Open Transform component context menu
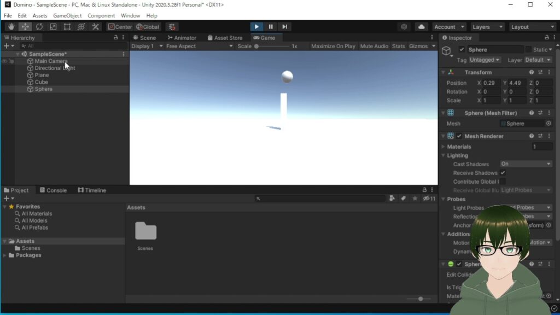The image size is (560, 315). point(549,72)
